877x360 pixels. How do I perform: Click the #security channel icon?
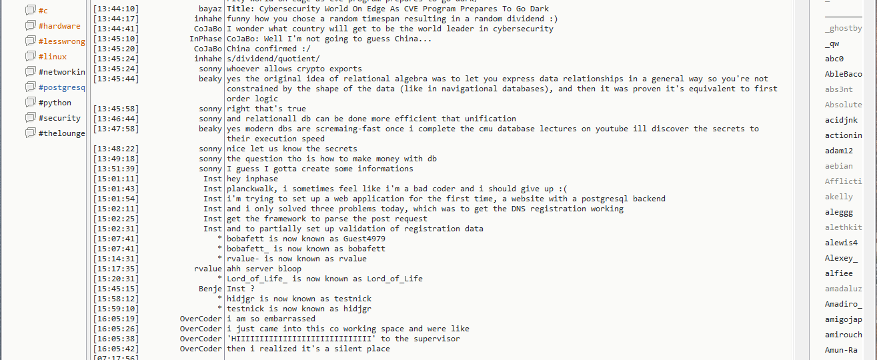(x=30, y=118)
